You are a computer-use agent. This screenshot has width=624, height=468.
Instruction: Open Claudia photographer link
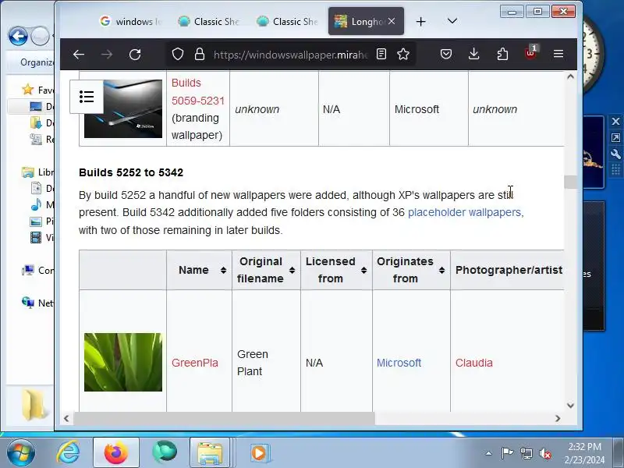[474, 363]
